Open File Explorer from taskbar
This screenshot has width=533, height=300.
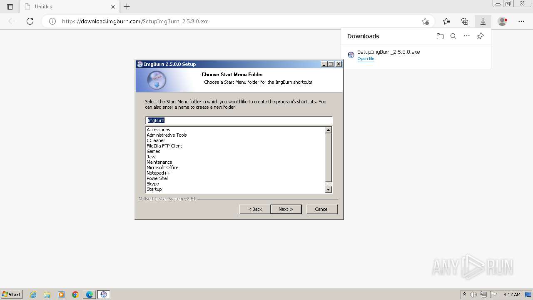(x=47, y=295)
